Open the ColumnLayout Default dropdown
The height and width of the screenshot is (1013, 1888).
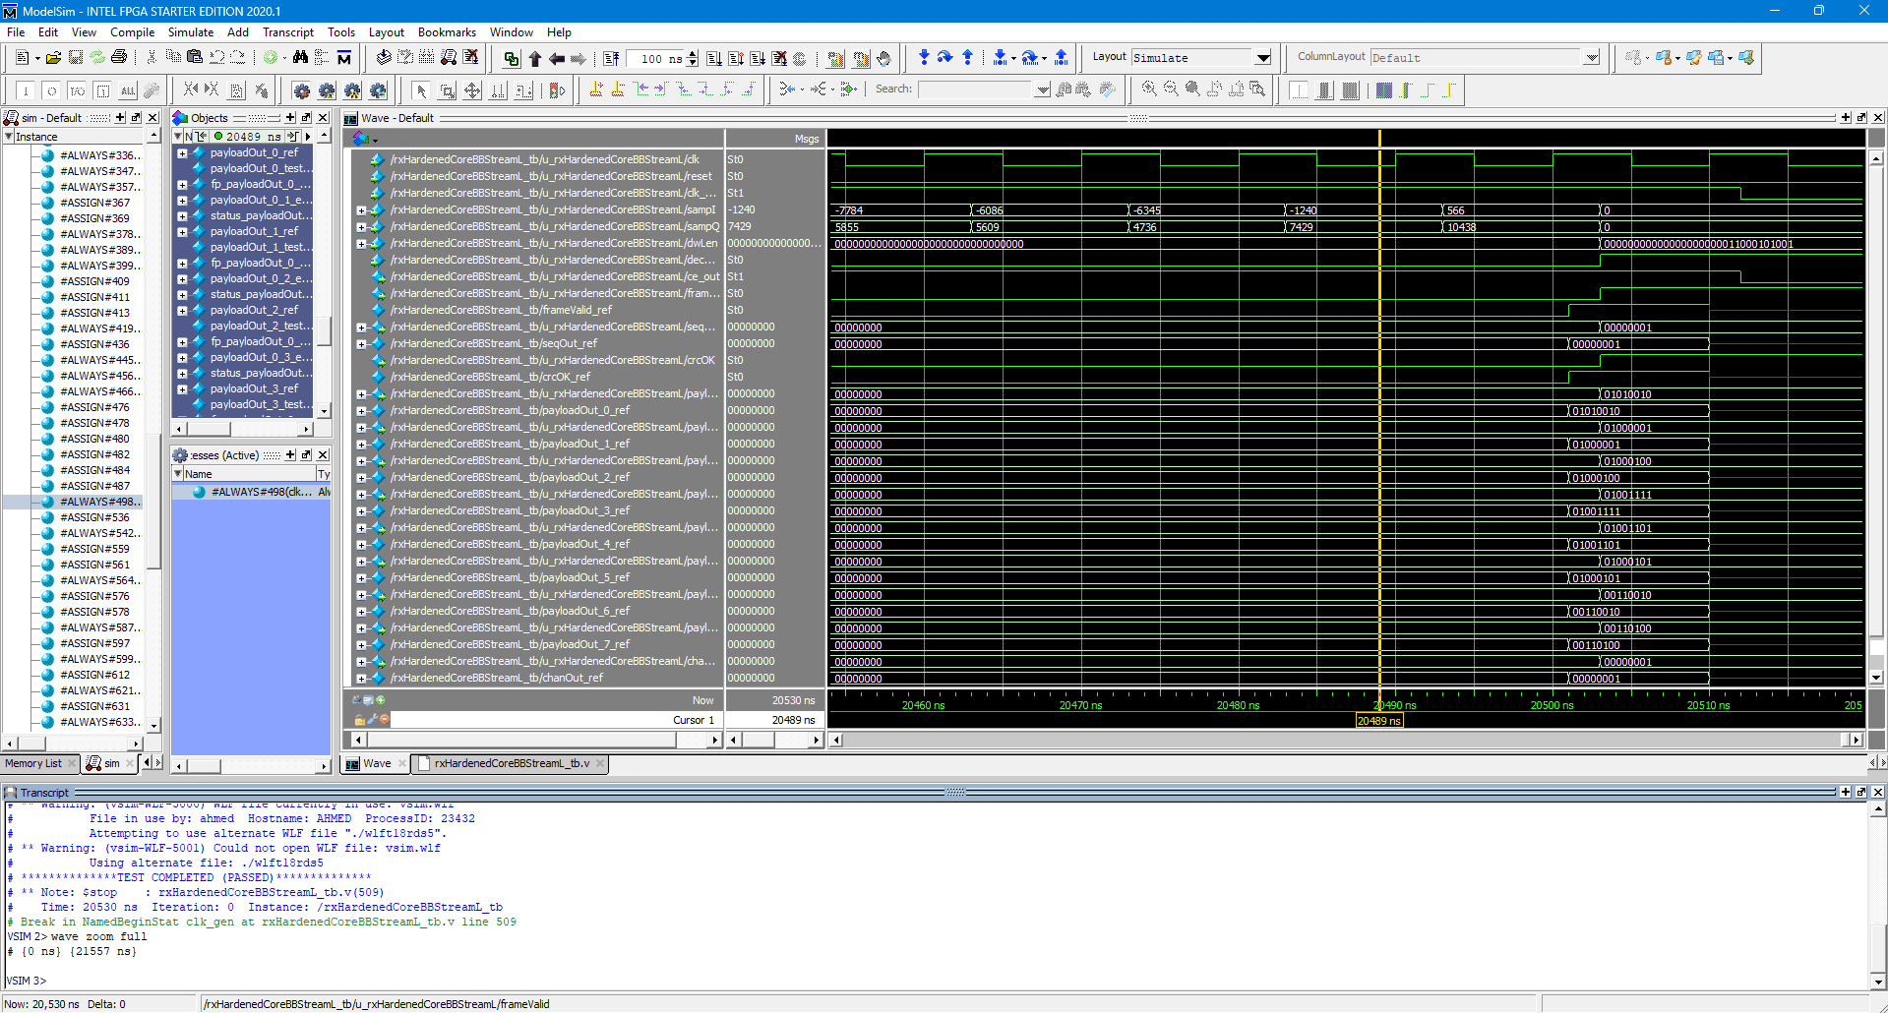1592,58
